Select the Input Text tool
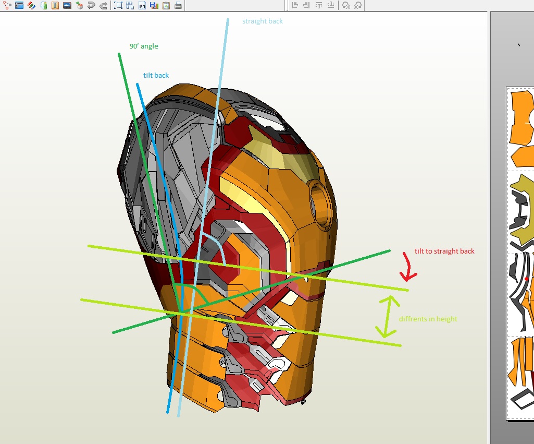Screen dimensions: 534x444 click(55, 5)
